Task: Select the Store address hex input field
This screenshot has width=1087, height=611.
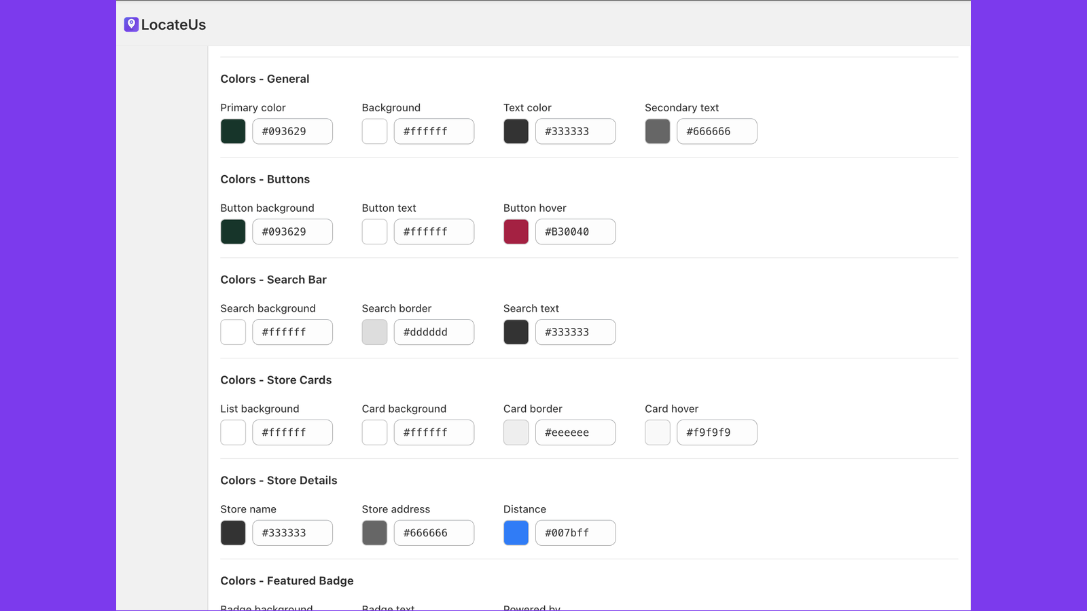Action: 434,532
